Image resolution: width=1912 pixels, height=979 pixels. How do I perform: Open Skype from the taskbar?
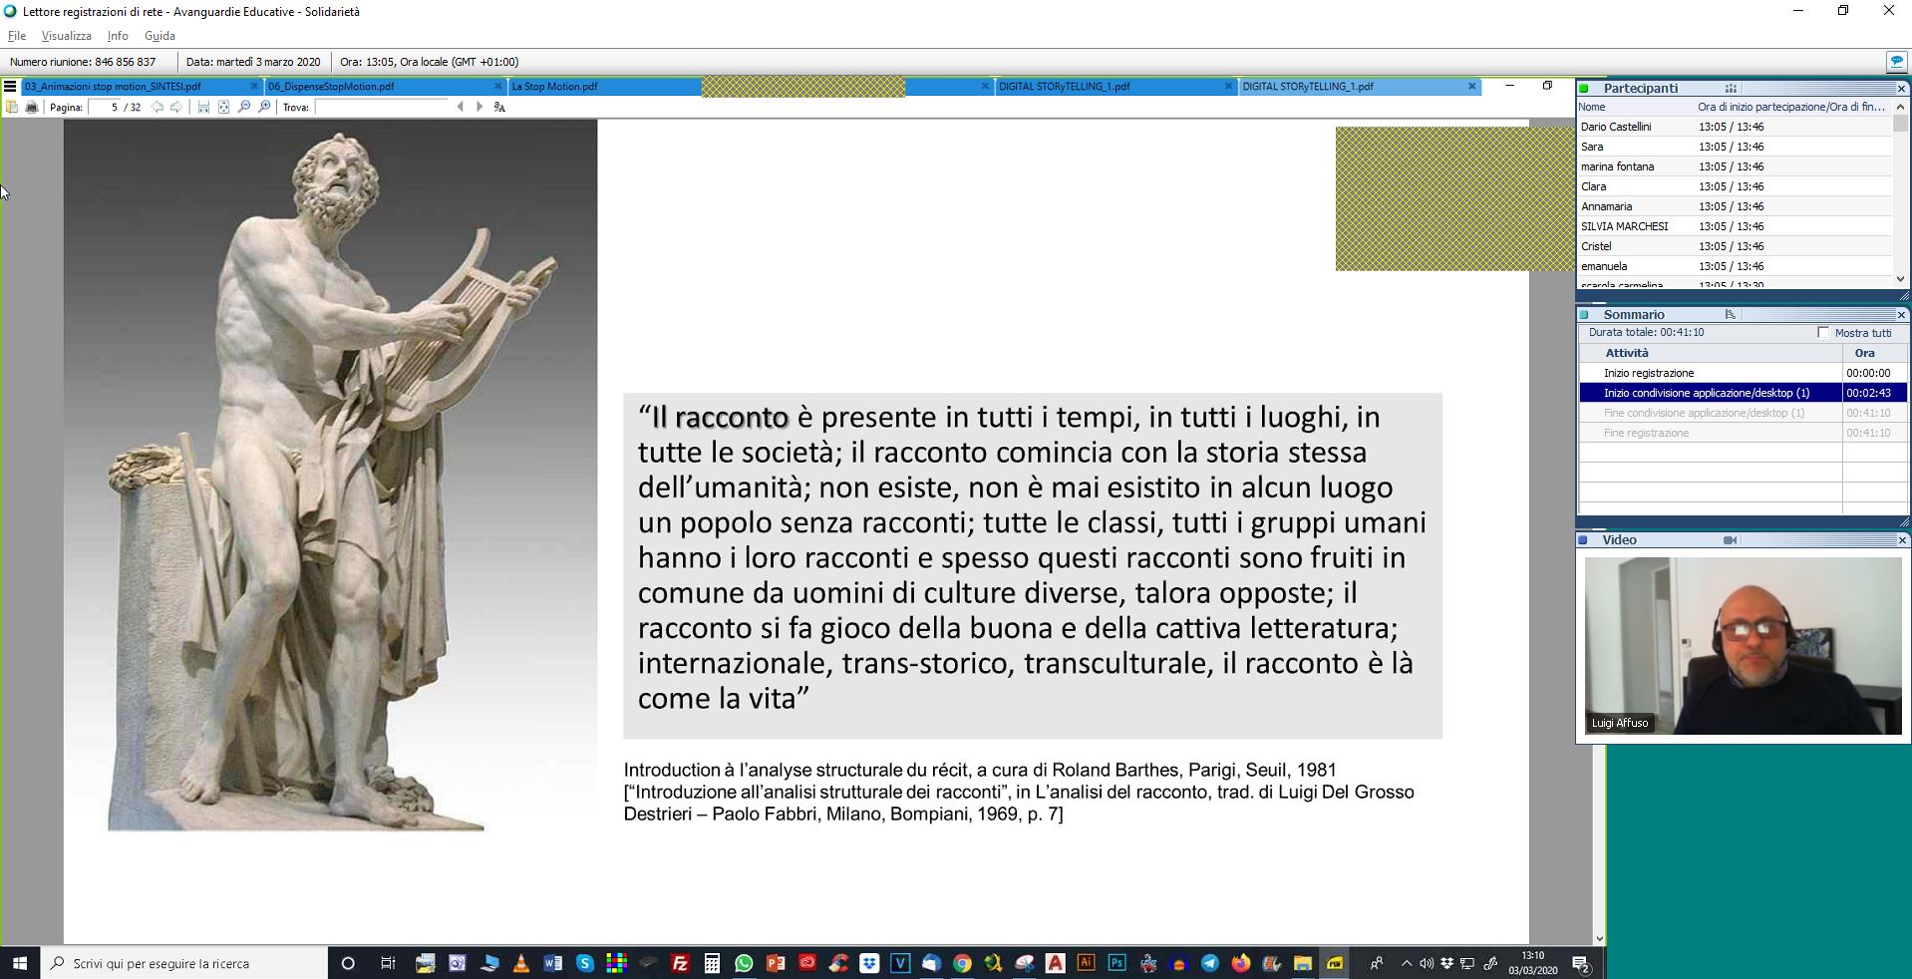(x=584, y=963)
